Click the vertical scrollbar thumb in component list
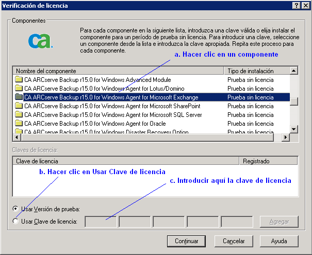Screen dimensions: 312x255 [294, 101]
